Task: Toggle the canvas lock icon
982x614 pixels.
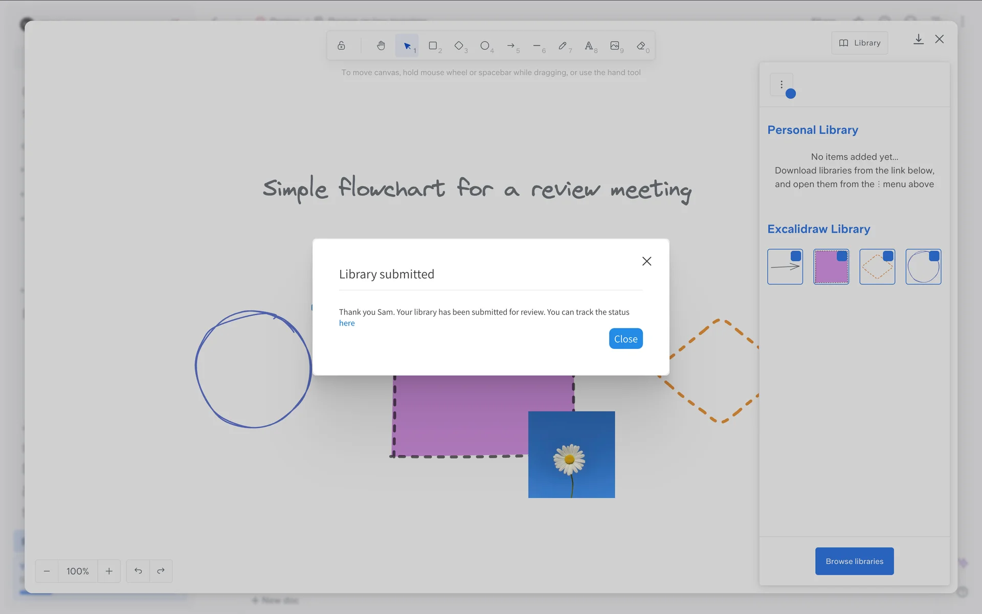Action: coord(341,46)
